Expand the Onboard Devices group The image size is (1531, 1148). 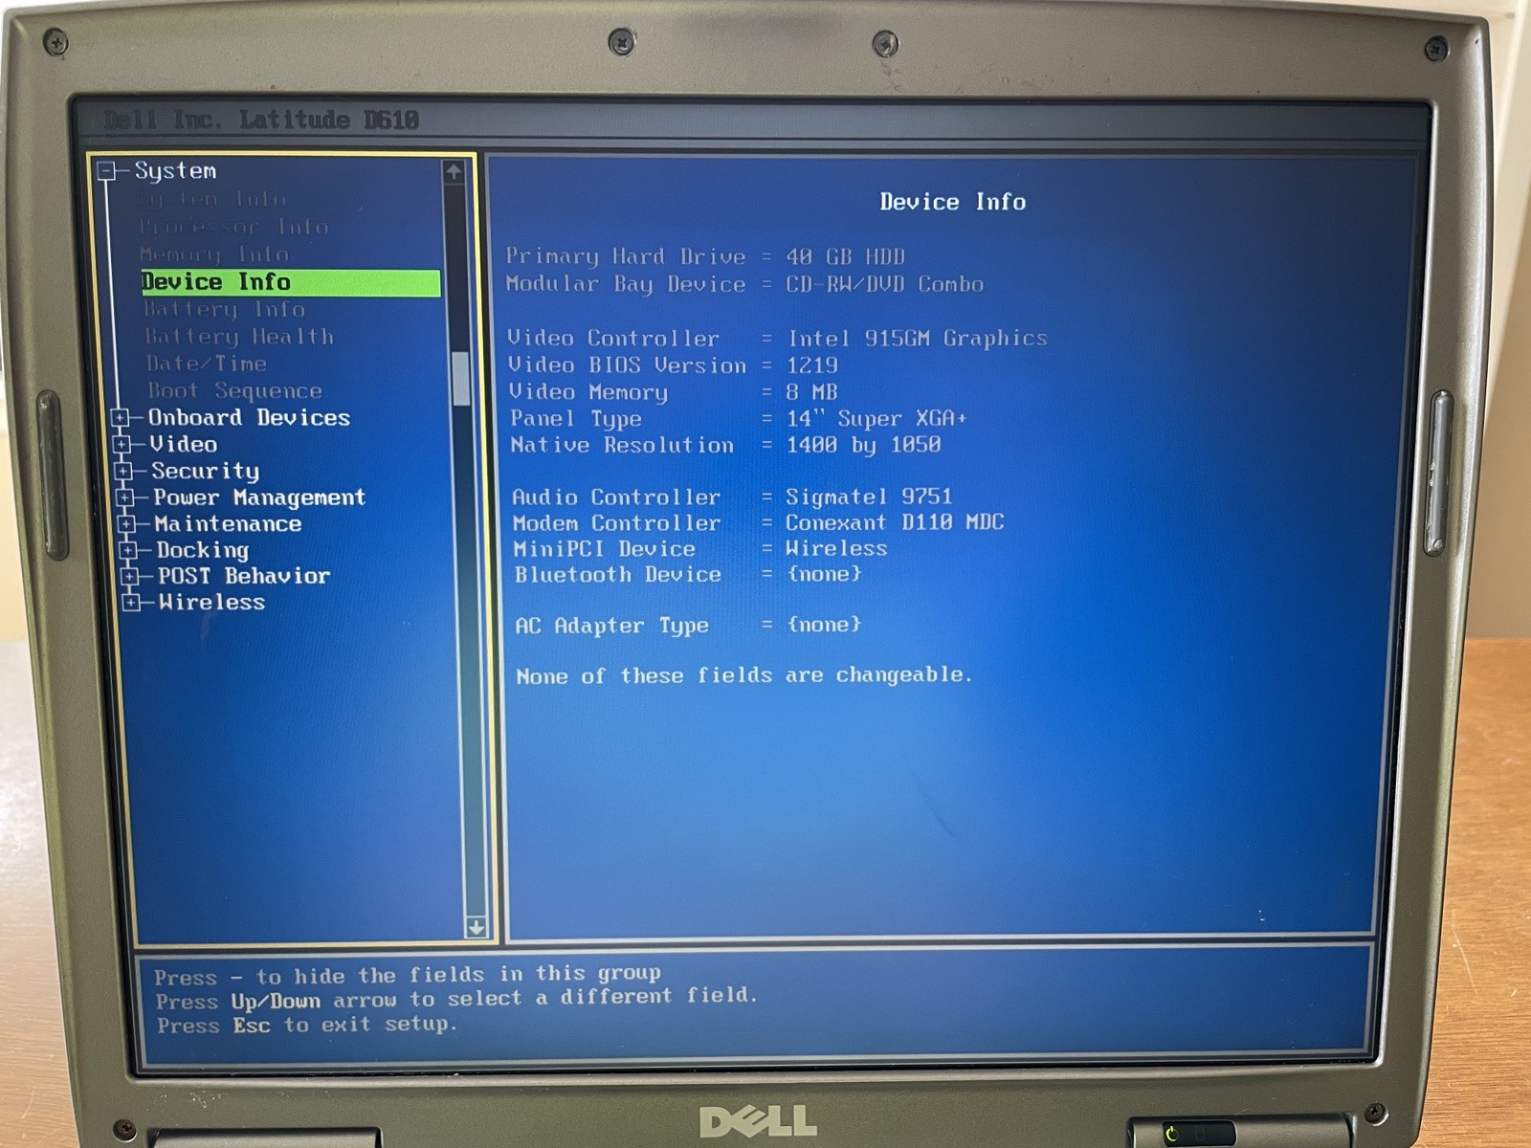121,418
